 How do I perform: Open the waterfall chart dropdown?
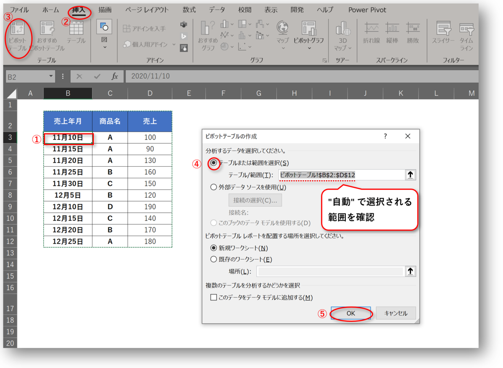pos(268,24)
